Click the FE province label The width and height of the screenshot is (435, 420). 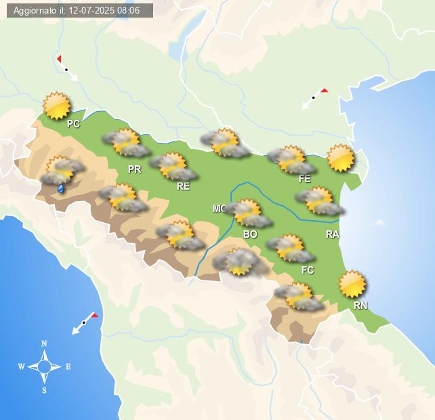pyautogui.click(x=305, y=179)
